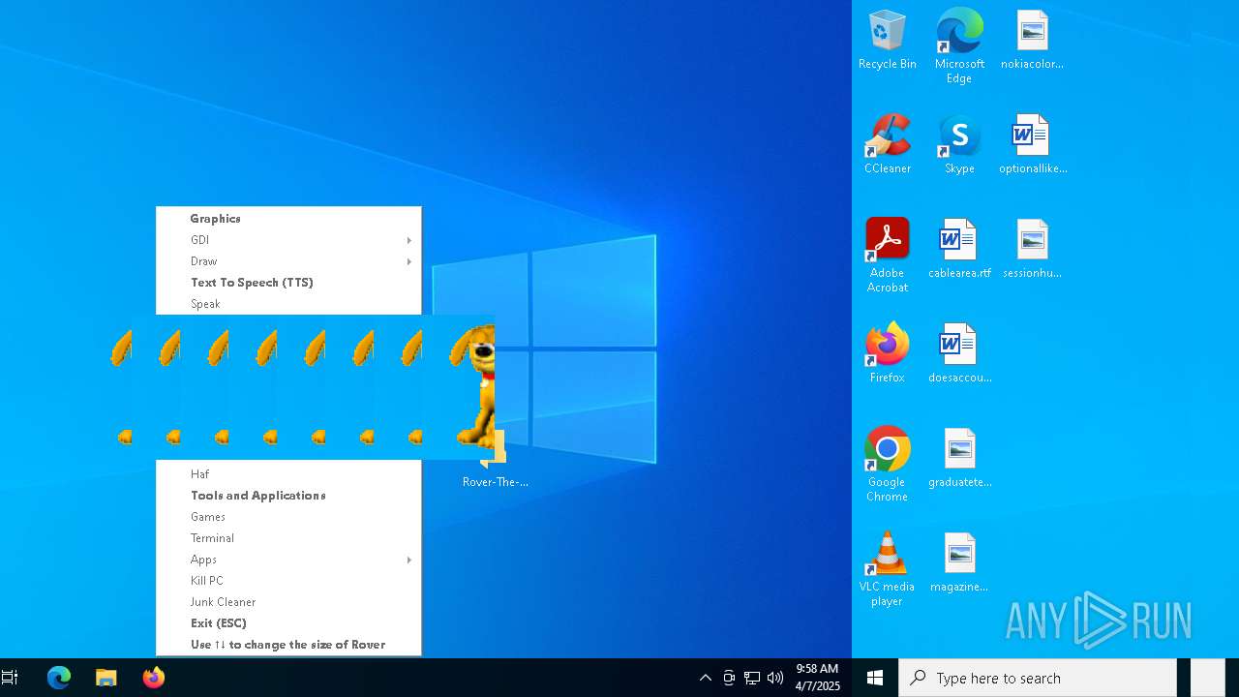Select the Haf menu entry
The height and width of the screenshot is (697, 1239).
[x=288, y=474]
